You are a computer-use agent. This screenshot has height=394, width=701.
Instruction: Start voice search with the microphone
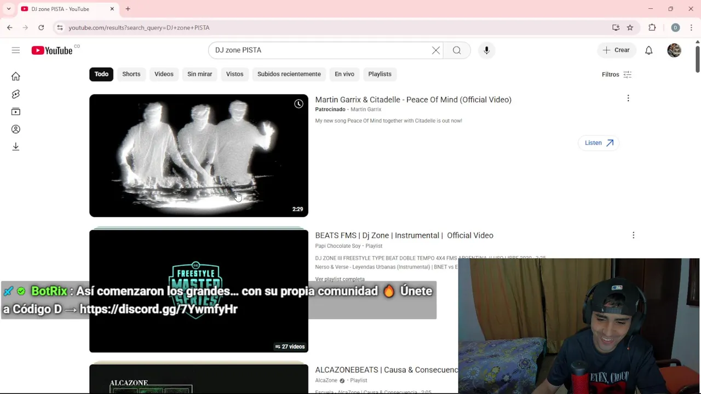click(486, 50)
